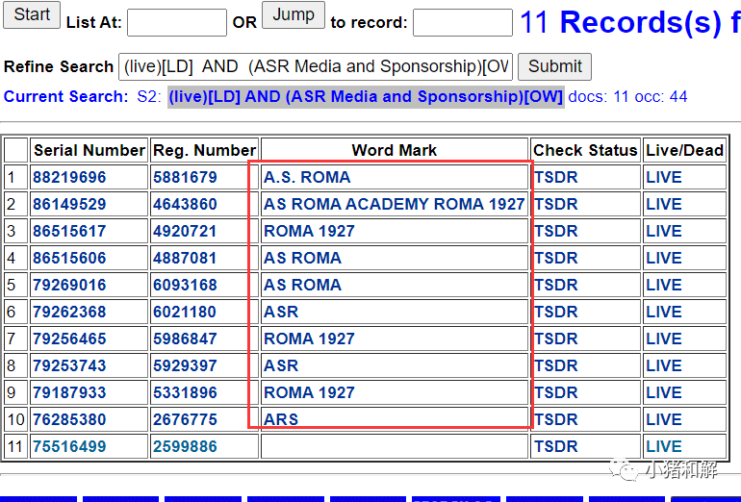Check TSDR status for row 3
This screenshot has width=741, height=502.
[556, 231]
